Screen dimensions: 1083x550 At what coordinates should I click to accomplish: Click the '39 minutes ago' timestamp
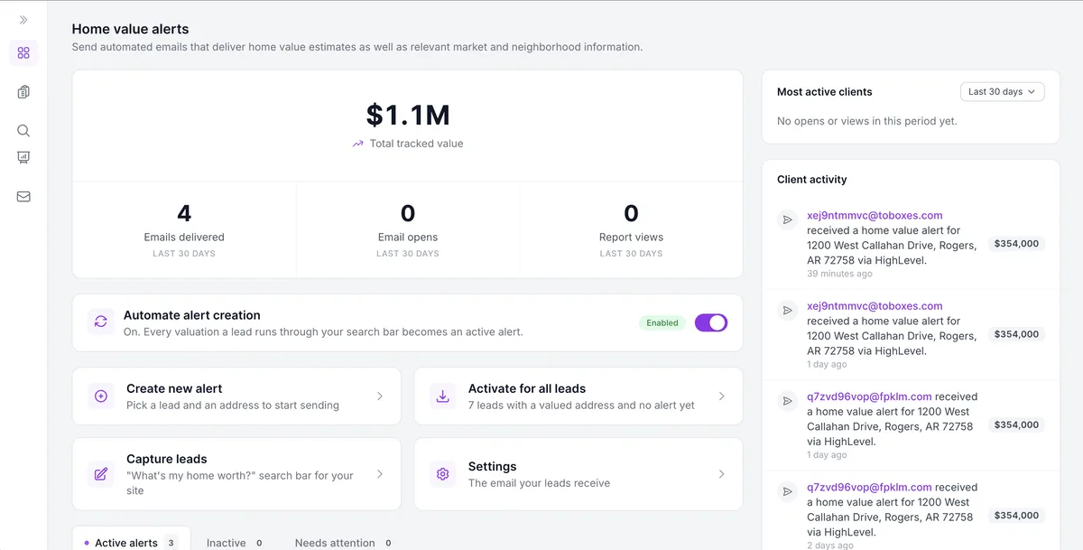tap(839, 274)
